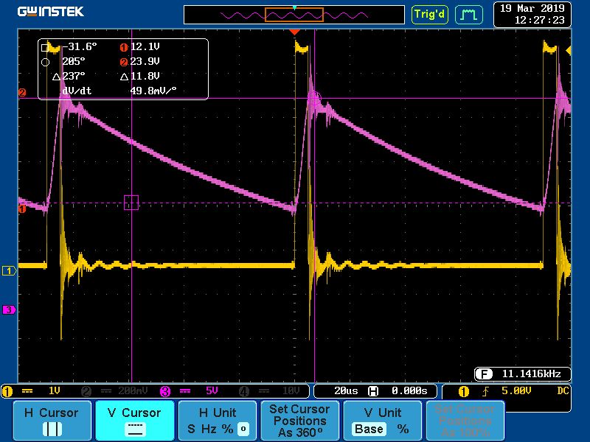The height and width of the screenshot is (442, 590).
Task: Click the rising edge trigger slope icon
Action: click(485, 392)
